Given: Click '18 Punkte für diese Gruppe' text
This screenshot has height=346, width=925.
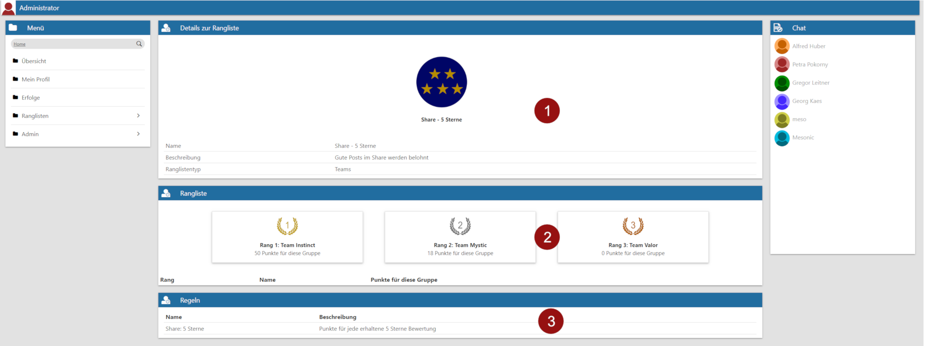Looking at the screenshot, I should pyautogui.click(x=460, y=253).
